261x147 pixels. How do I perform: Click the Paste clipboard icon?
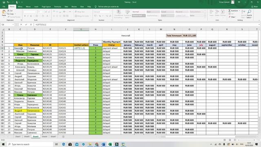(x=4, y=12)
